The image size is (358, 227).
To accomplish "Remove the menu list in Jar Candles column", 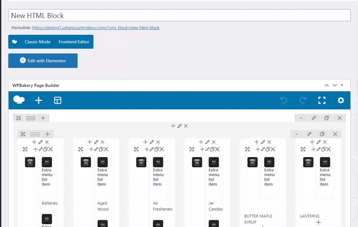I will click(217, 149).
